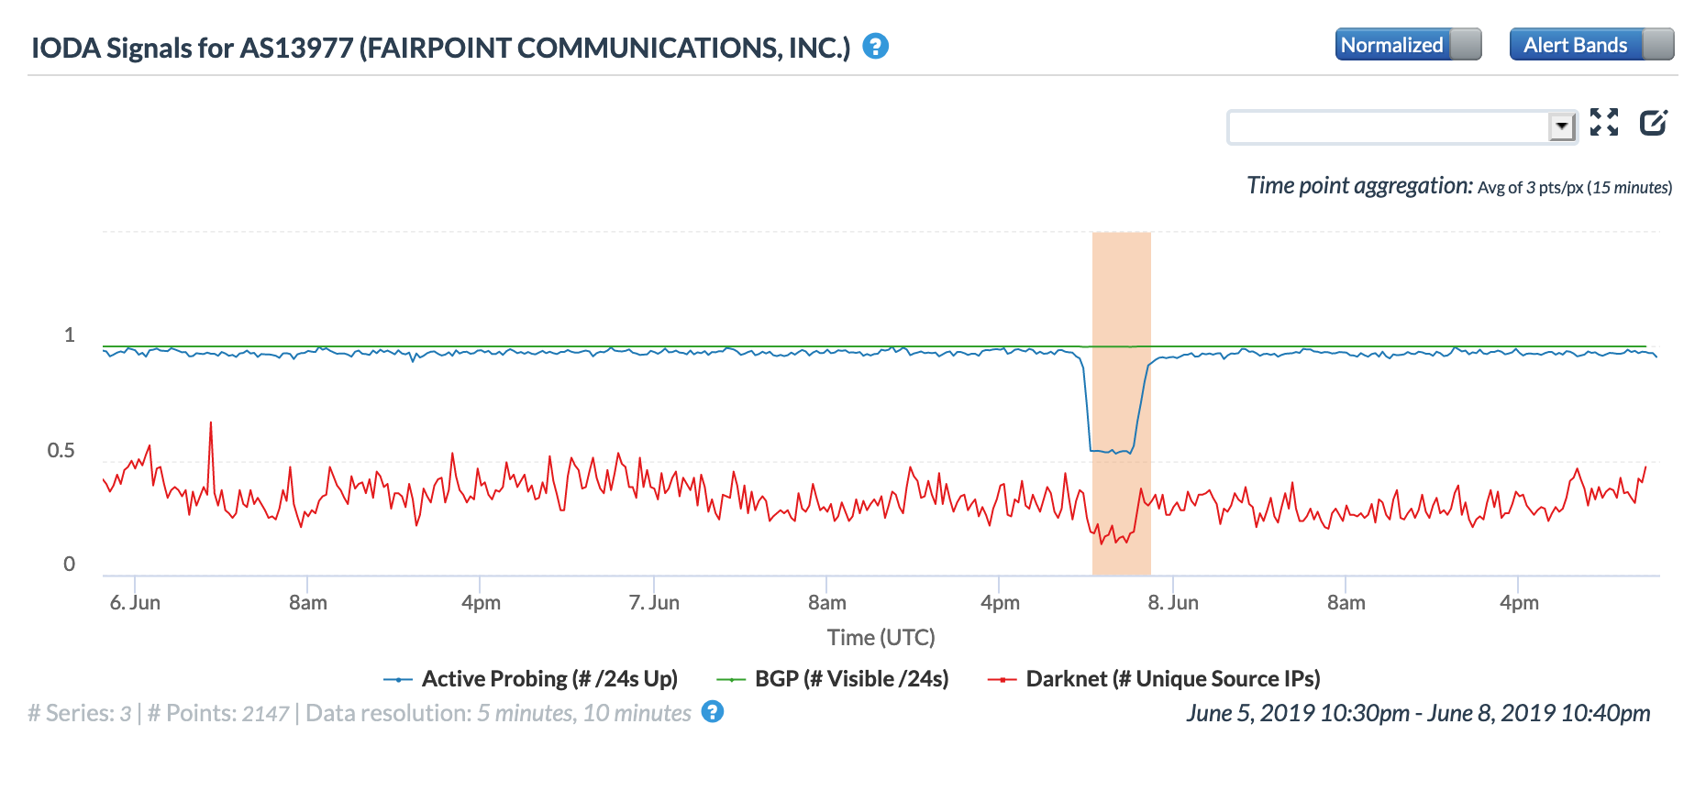Screen dimensions: 1706x801
Task: Open the edit chart icon
Action: 1653,122
